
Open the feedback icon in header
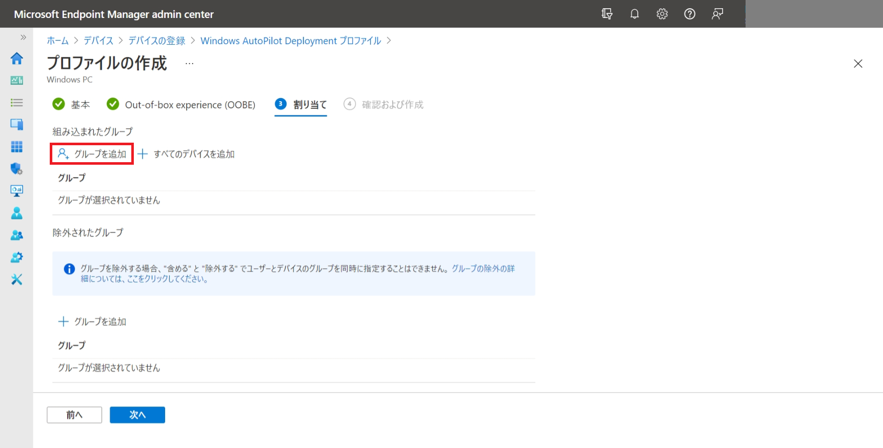click(x=717, y=14)
